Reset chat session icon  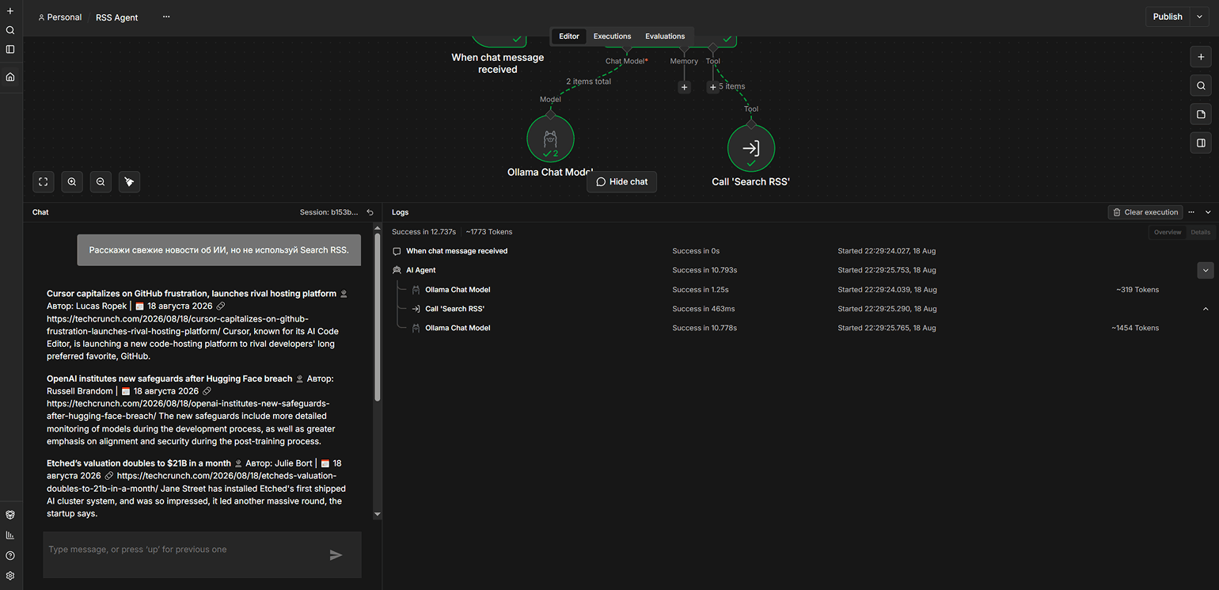(370, 212)
